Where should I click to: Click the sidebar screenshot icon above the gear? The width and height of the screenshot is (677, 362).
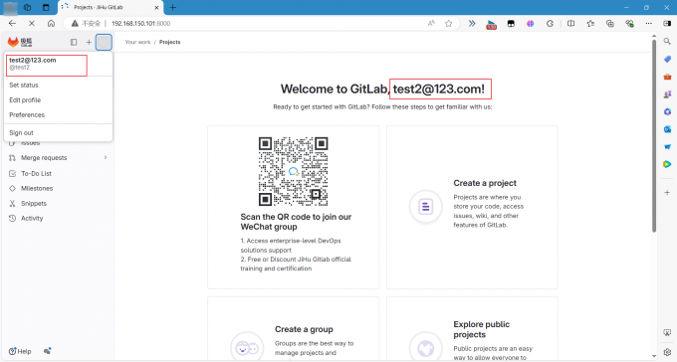[x=667, y=332]
